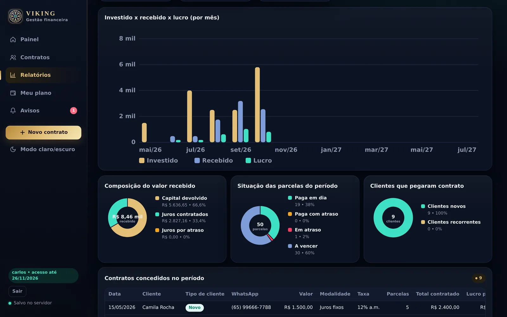Viewport: 507px width, 317px height.
Task: Open Meu plano page
Action: (43, 93)
